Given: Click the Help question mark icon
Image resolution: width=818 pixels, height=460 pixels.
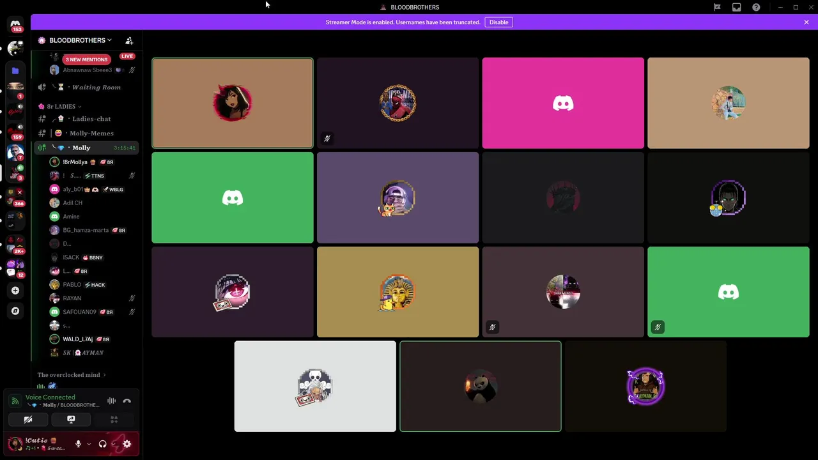Looking at the screenshot, I should pos(756,7).
